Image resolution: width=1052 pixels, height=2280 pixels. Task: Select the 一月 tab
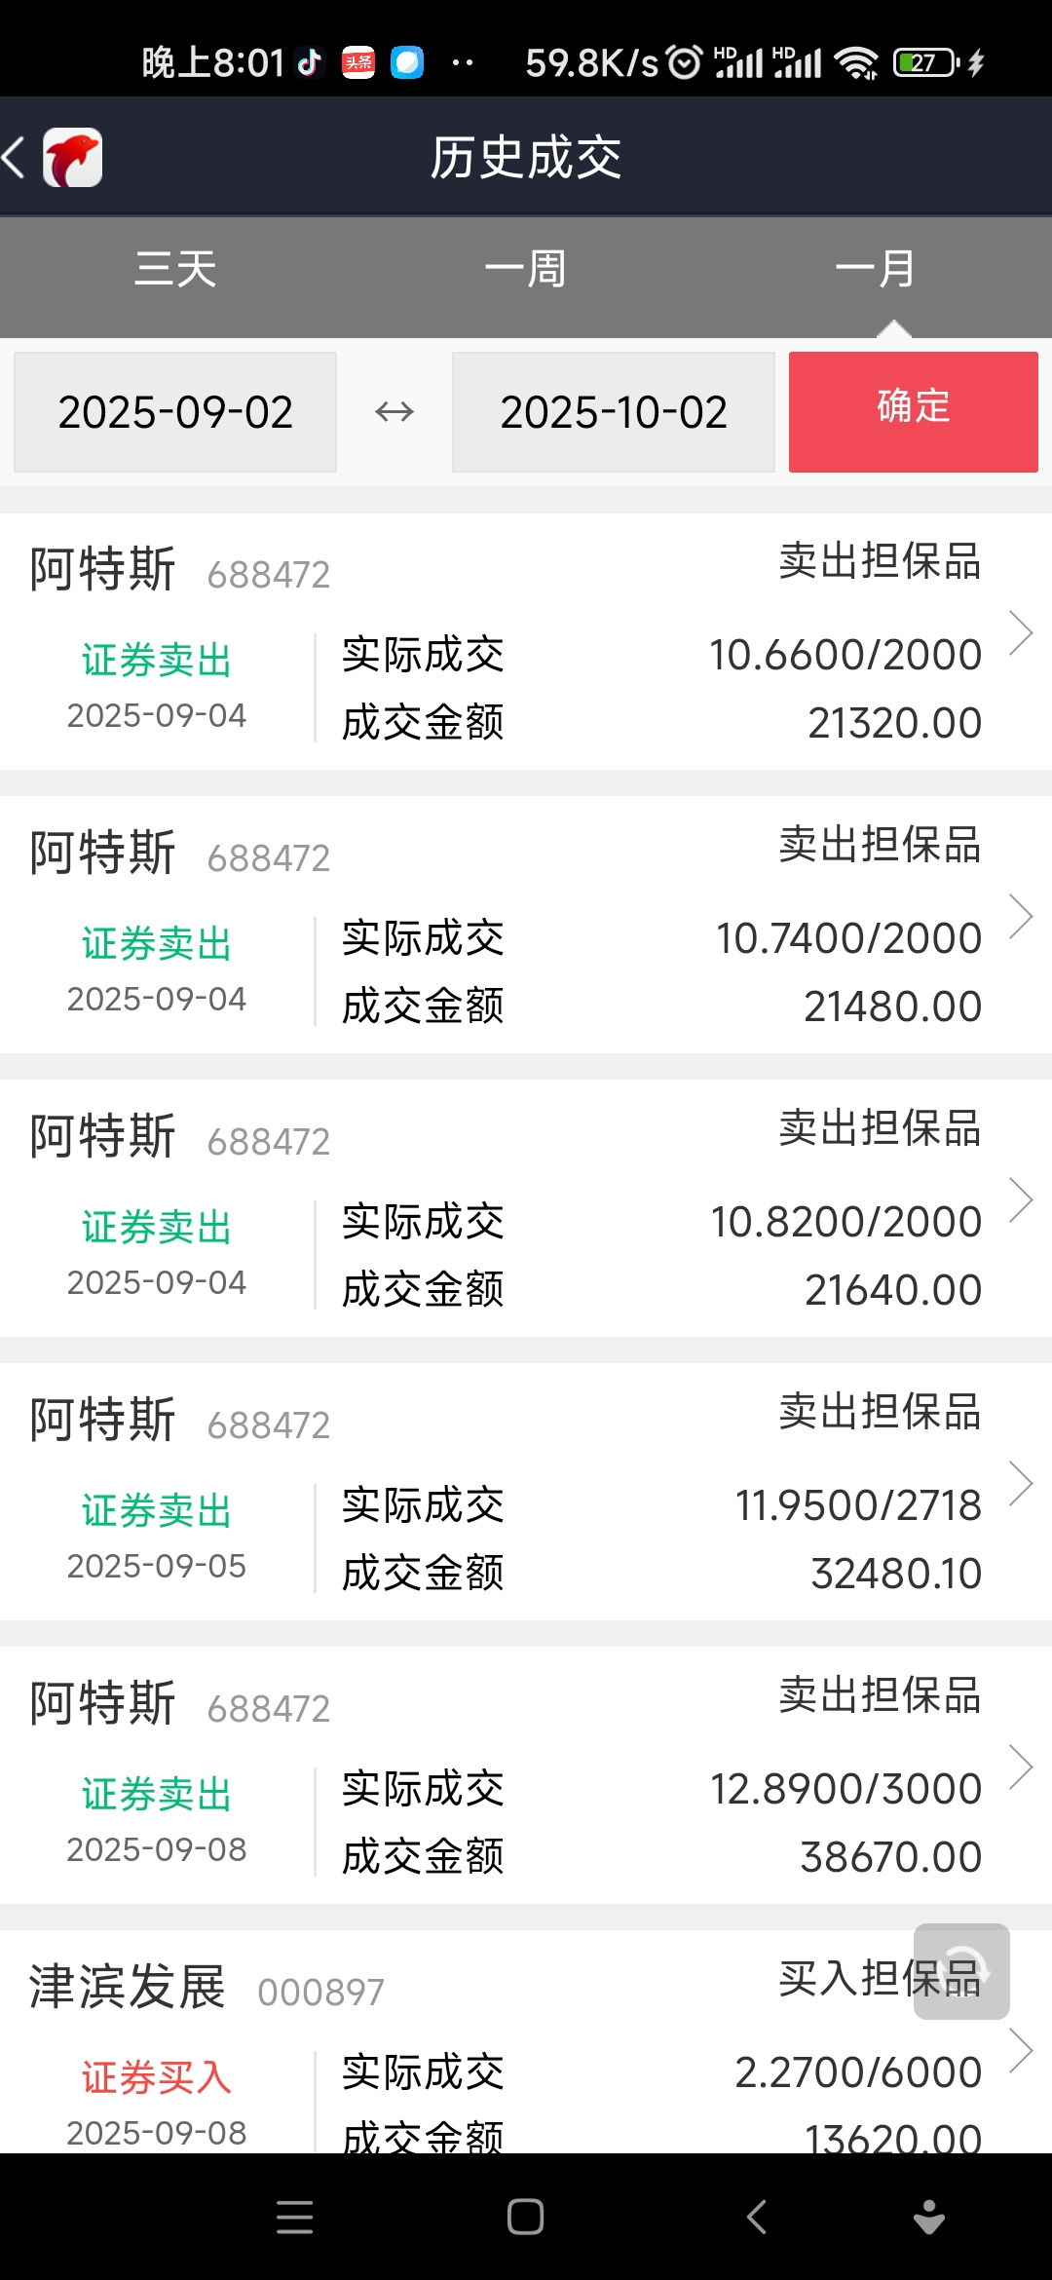[875, 270]
